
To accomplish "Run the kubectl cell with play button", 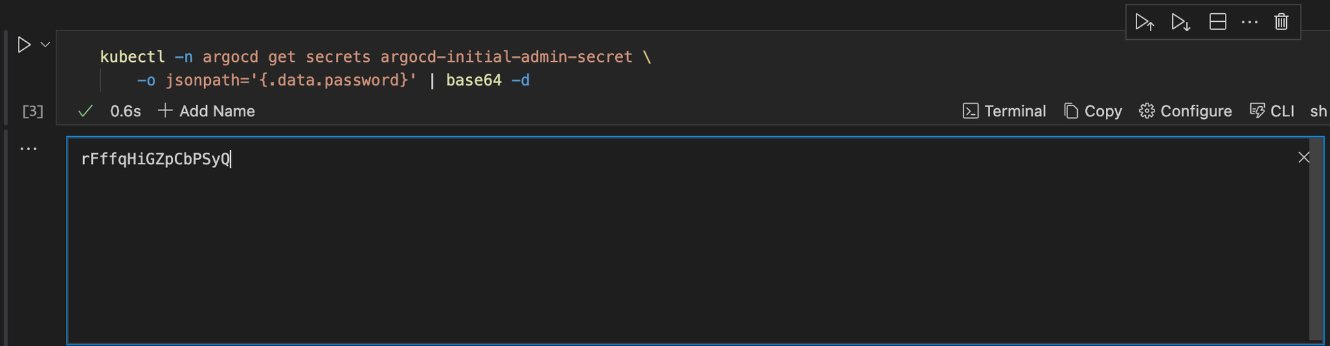I will [x=24, y=44].
